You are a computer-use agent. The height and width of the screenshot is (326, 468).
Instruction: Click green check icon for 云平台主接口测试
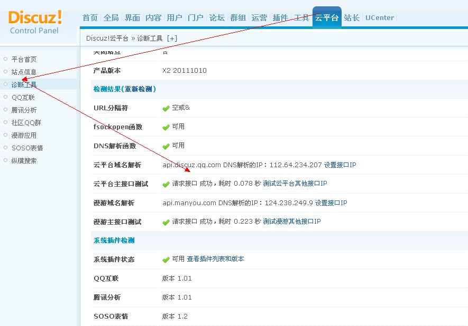pos(166,184)
